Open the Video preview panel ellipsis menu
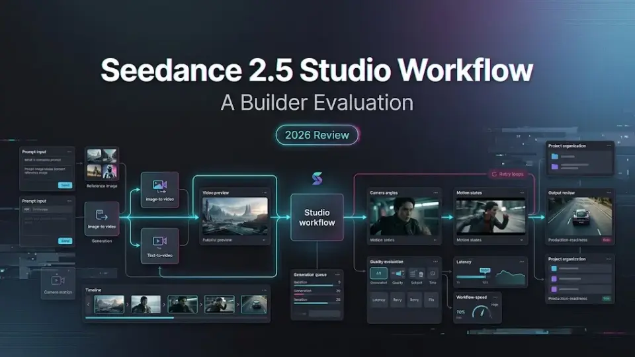Image resolution: width=635 pixels, height=357 pixels. tap(265, 193)
